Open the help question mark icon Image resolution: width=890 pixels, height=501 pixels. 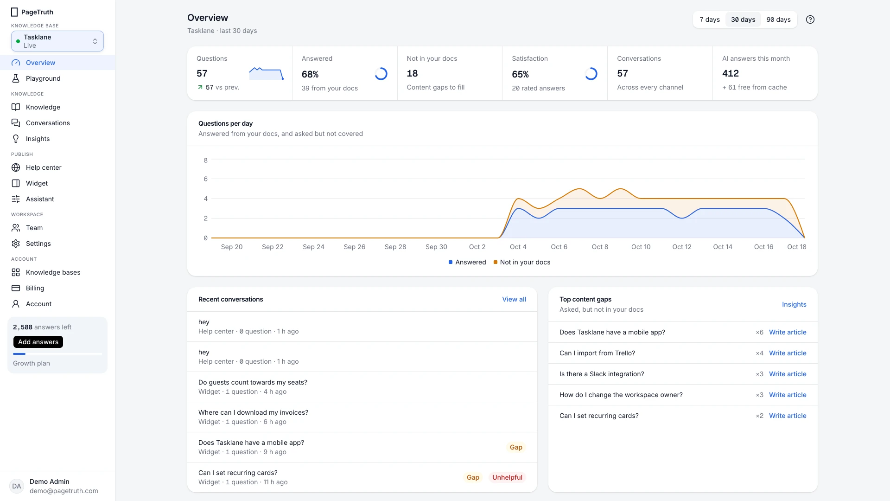pyautogui.click(x=810, y=19)
